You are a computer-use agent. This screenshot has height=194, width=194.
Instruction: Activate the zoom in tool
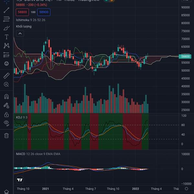(6, 84)
